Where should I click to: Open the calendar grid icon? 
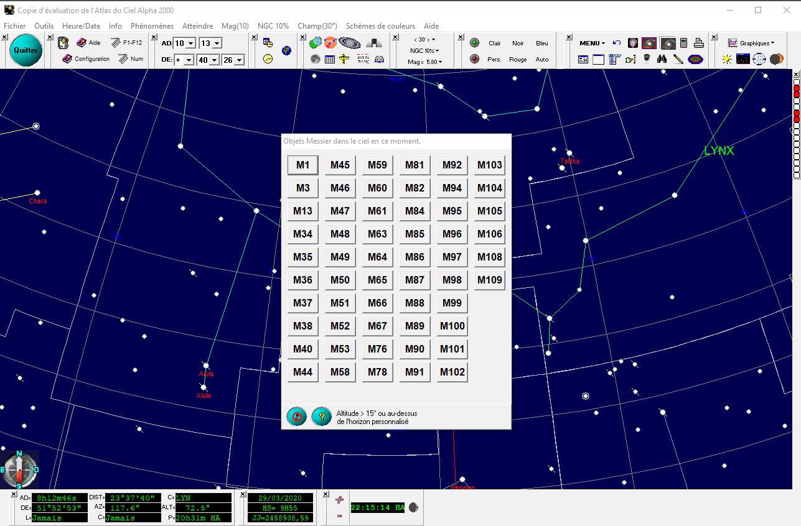tap(330, 60)
